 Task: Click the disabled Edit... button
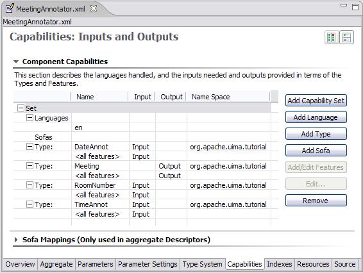pos(316,184)
